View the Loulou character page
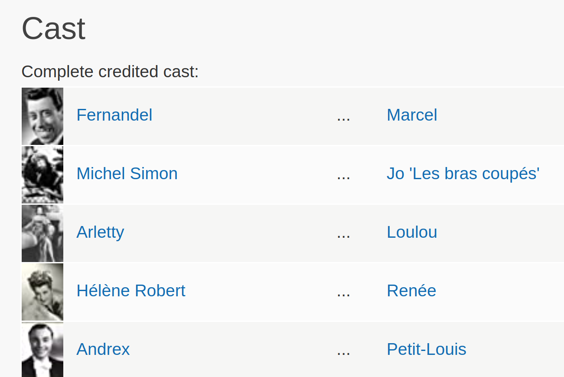 (412, 232)
